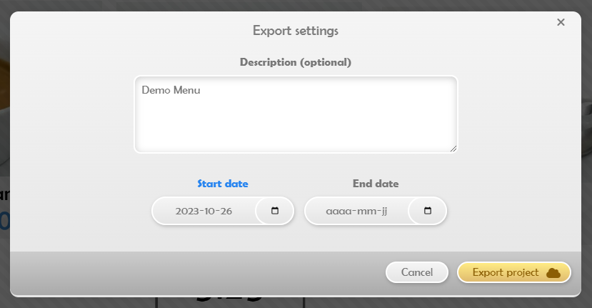This screenshot has height=308, width=592.
Task: Click the cloud icon on Export project
Action: pos(553,272)
